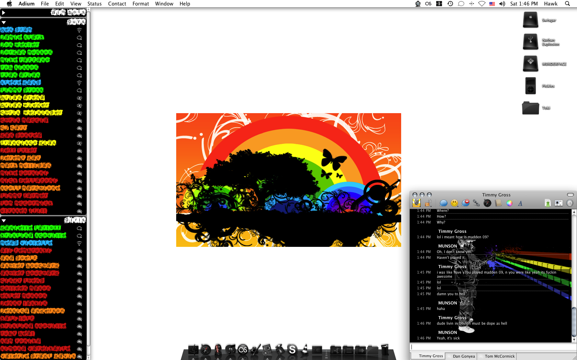The image size is (577, 360).
Task: Click the open padlock encryption icon
Action: 428,203
